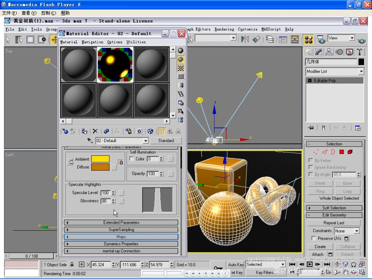This screenshot has height=279, width=372.
Task: Toggle the Ambient-Diffuse color lock button
Action: [x=121, y=162]
